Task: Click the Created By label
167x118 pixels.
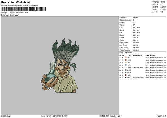Action: [x=6, y=116]
